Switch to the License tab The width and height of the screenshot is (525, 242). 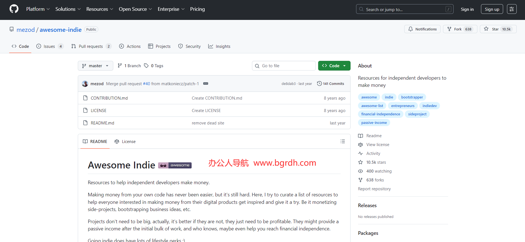[125, 142]
